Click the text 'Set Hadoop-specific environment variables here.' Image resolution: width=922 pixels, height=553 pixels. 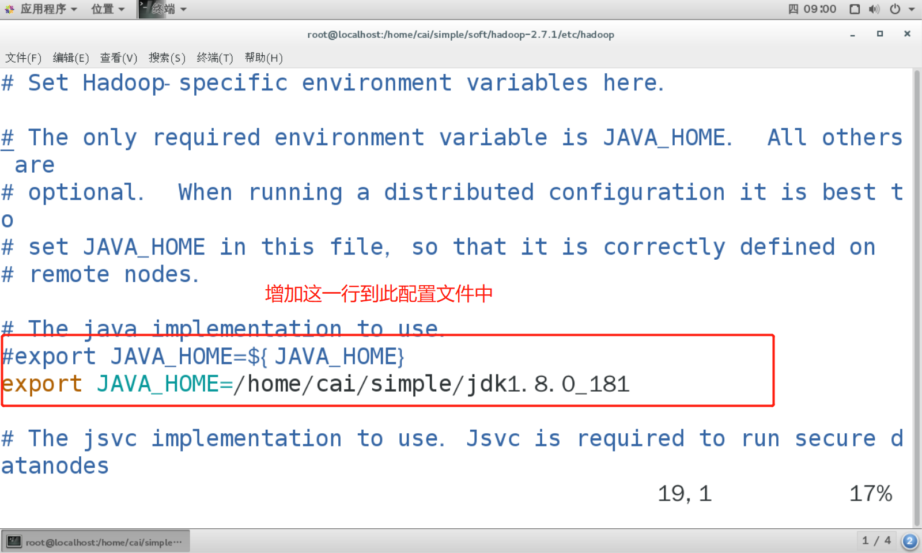[346, 83]
